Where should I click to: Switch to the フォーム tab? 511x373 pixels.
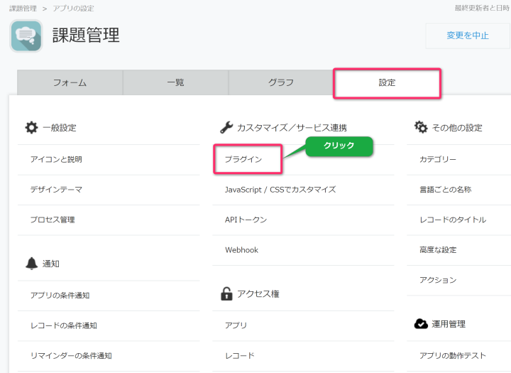[x=70, y=82]
